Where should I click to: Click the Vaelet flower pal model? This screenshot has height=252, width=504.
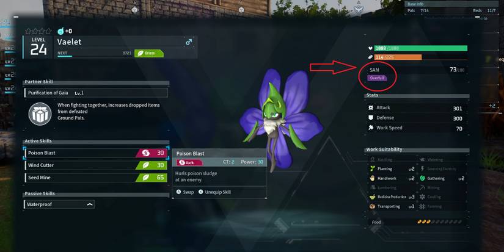(280, 119)
